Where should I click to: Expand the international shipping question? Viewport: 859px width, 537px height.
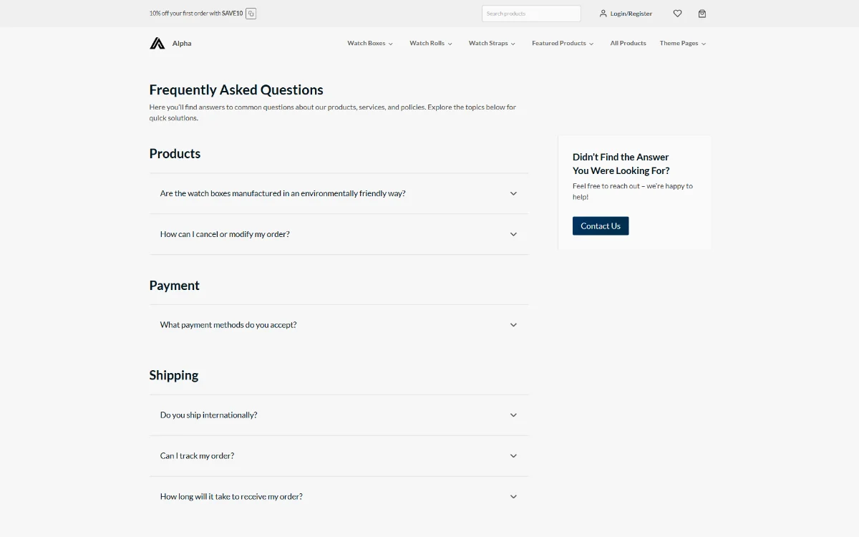pyautogui.click(x=208, y=415)
